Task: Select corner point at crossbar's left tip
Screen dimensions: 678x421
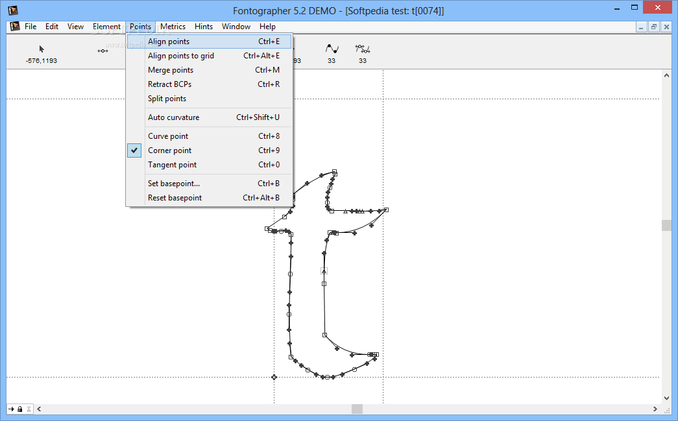Action: click(x=267, y=228)
